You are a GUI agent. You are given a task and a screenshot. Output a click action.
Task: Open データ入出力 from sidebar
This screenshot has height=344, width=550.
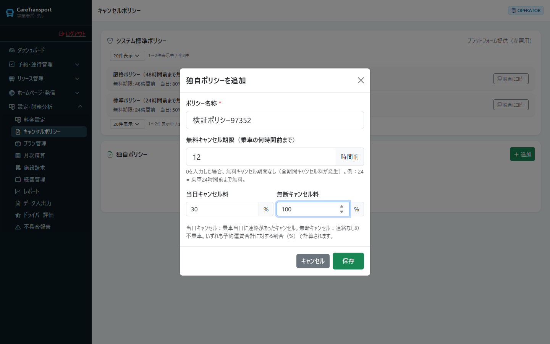[x=49, y=203]
